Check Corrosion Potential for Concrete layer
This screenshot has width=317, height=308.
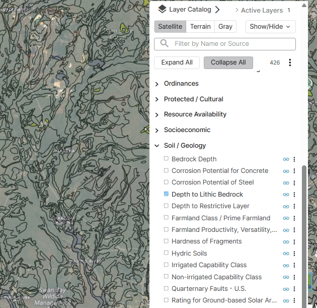[166, 170]
